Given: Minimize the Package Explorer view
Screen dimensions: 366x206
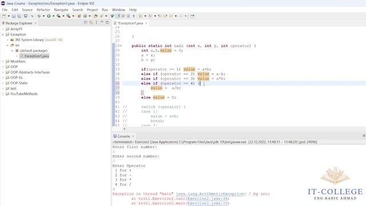Looking at the screenshot, I should coord(102,22).
